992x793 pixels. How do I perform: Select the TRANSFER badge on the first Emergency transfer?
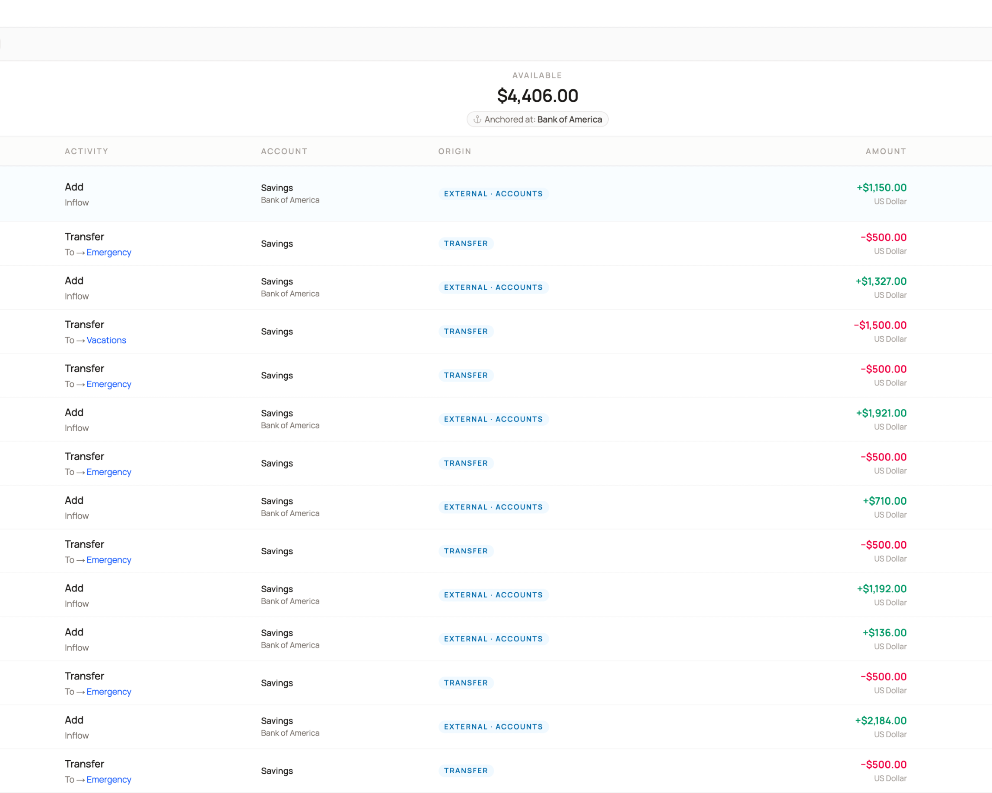pyautogui.click(x=466, y=243)
